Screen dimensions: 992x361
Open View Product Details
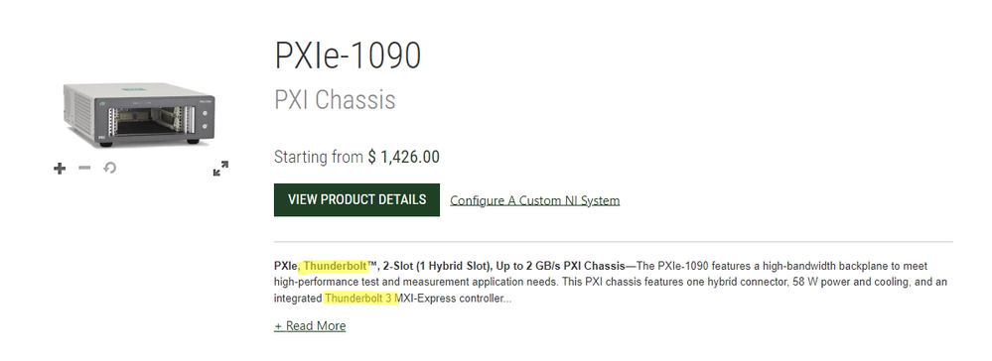[356, 199]
